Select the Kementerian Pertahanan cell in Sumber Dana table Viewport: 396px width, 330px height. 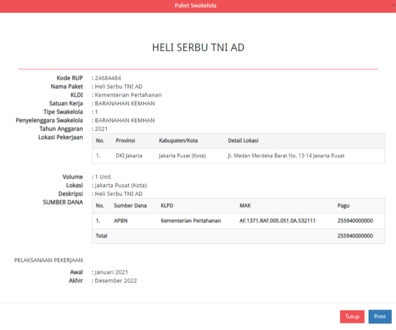191,221
